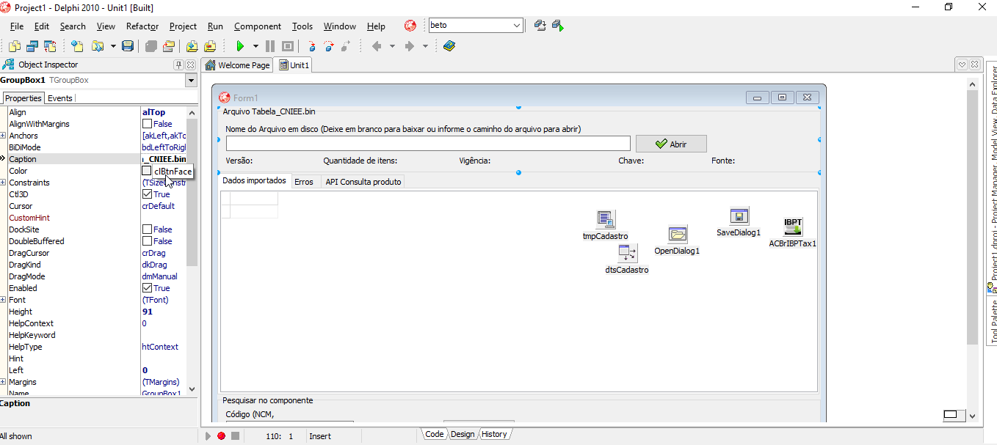The width and height of the screenshot is (997, 445).
Task: Click the Program Reset stop icon
Action: click(x=288, y=46)
